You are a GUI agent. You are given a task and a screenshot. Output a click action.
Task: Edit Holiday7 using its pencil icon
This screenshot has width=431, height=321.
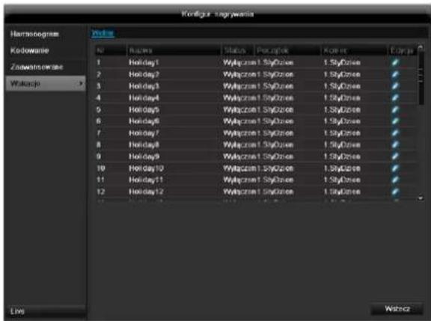point(395,133)
